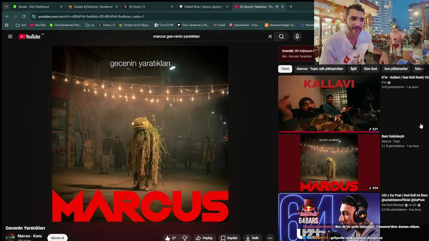Share the video via Paylaş
The image size is (429, 241).
[204, 238]
